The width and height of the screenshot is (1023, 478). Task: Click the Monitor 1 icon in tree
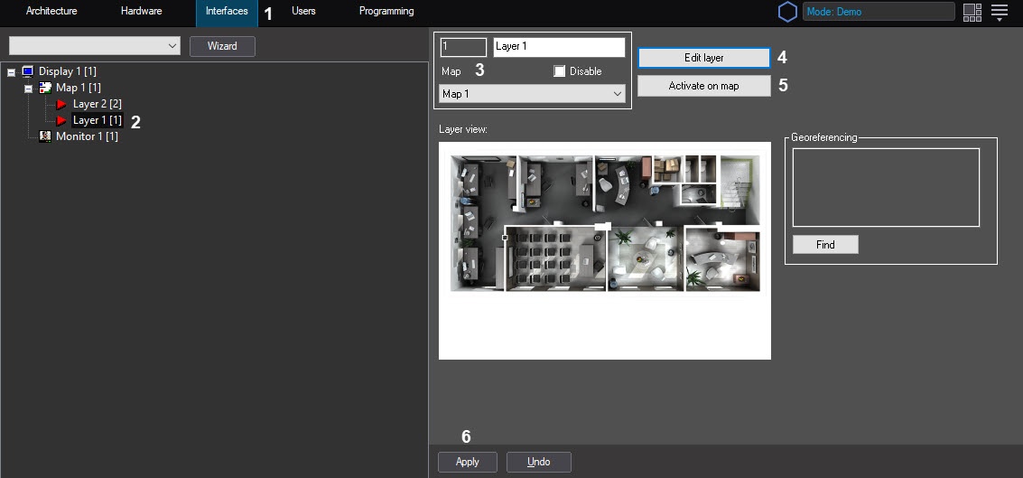tap(45, 136)
